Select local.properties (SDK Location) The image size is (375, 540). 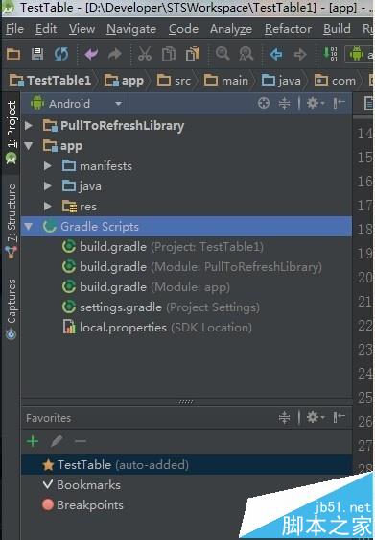(x=157, y=327)
